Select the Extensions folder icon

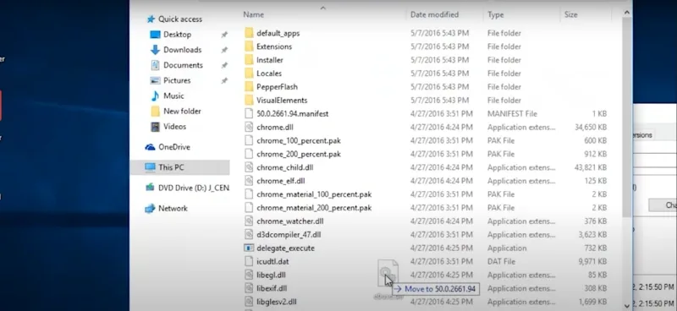tap(248, 46)
